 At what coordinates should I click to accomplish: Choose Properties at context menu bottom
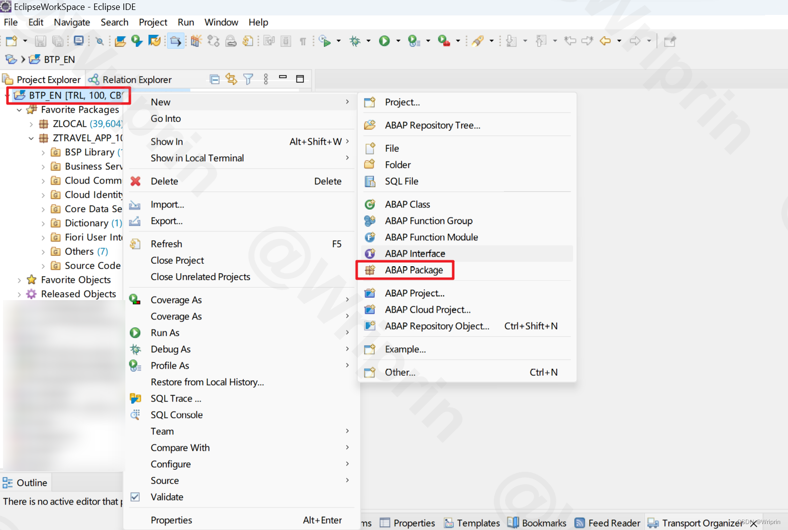coord(171,520)
